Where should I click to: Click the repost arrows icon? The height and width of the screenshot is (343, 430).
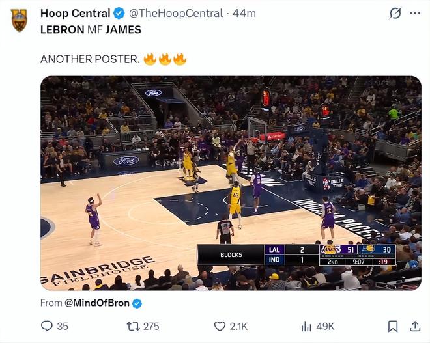point(133,326)
